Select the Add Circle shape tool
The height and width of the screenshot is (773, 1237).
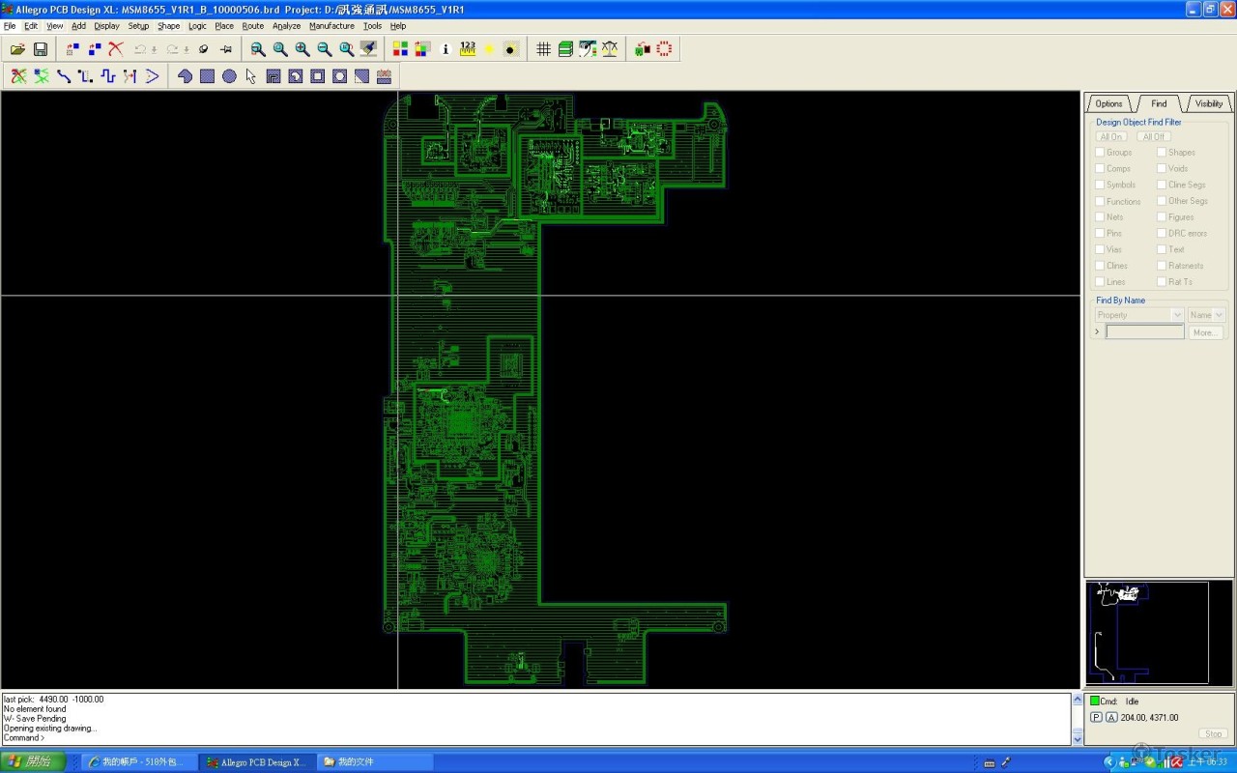coord(229,76)
